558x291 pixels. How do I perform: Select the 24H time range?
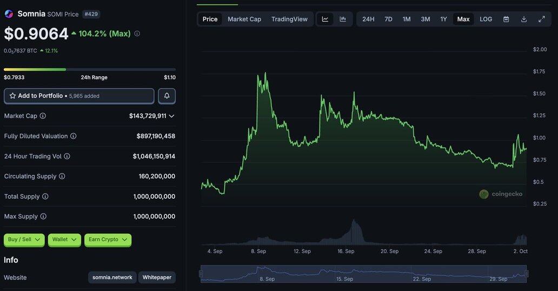(368, 19)
